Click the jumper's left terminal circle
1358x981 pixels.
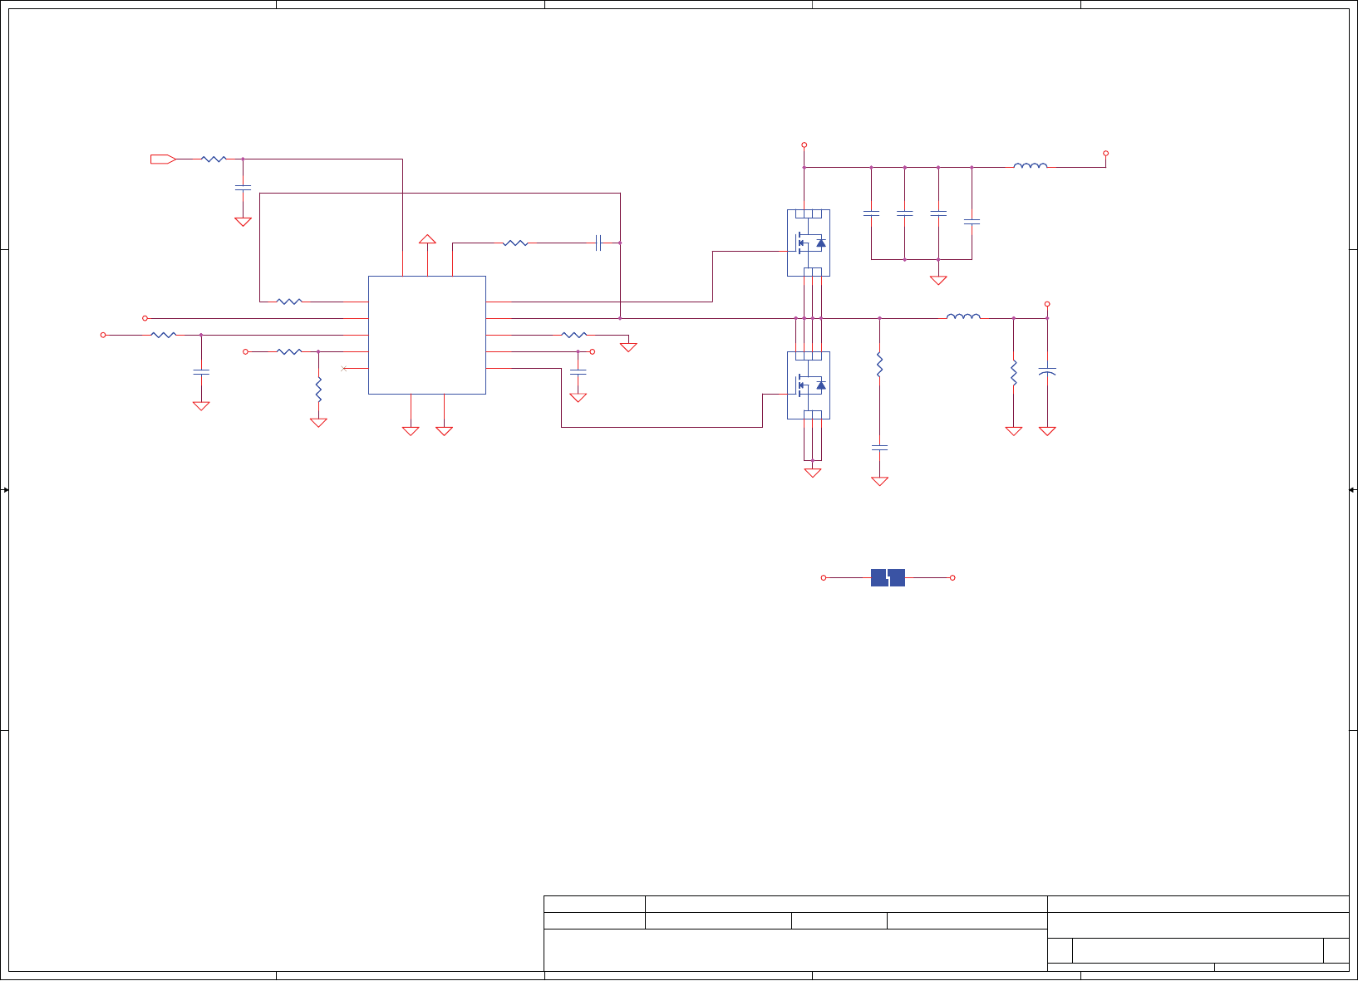[824, 577]
